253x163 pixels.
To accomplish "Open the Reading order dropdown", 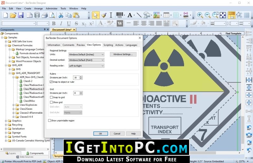I will point(86,66).
